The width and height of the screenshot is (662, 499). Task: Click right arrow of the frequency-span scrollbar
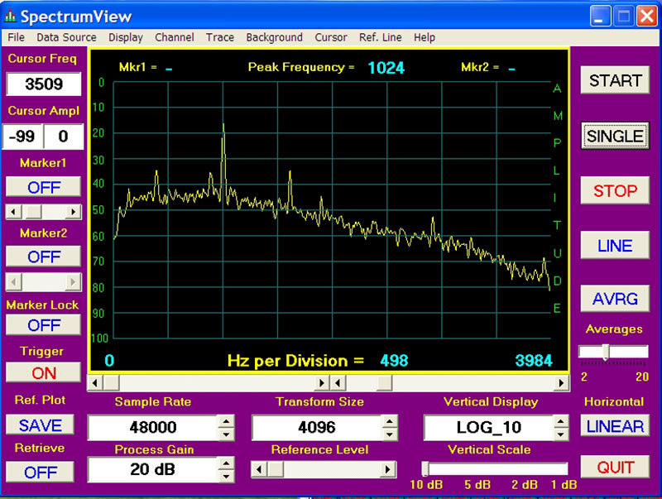561,383
